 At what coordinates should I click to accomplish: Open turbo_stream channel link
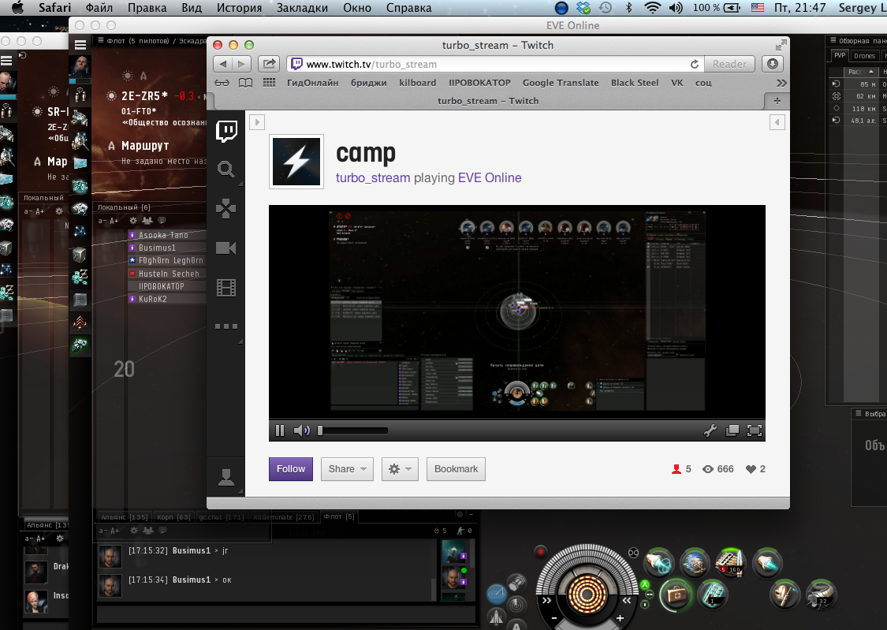click(x=373, y=177)
